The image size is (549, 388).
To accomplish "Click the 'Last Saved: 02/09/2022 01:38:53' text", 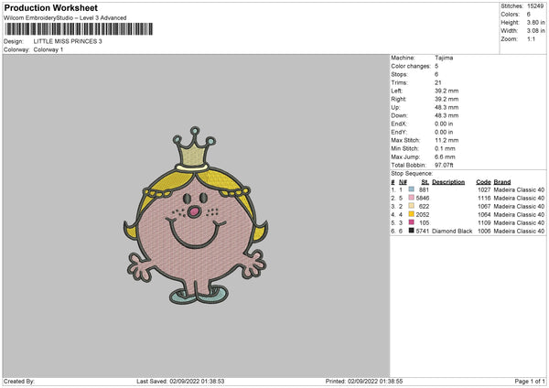I will tap(180, 381).
